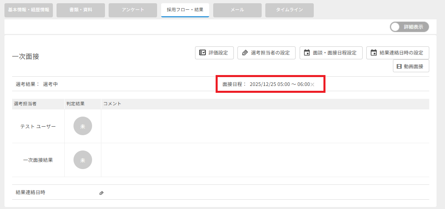
Task: Go to the アンケート tab
Action: tap(133, 10)
